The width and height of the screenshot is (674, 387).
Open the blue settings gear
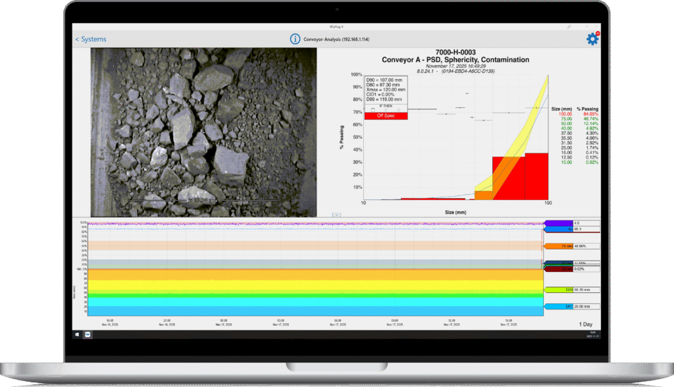[592, 39]
